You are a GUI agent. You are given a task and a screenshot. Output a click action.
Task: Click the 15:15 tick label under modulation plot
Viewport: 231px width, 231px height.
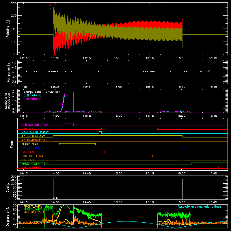(x=150, y=116)
